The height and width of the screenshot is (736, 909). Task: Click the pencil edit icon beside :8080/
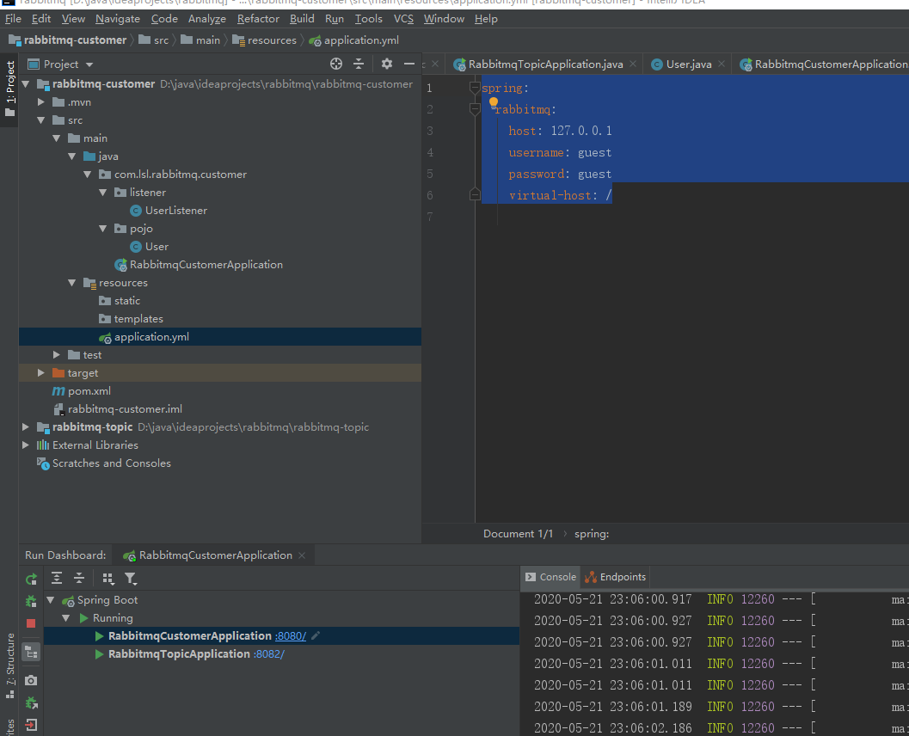pyautogui.click(x=316, y=635)
